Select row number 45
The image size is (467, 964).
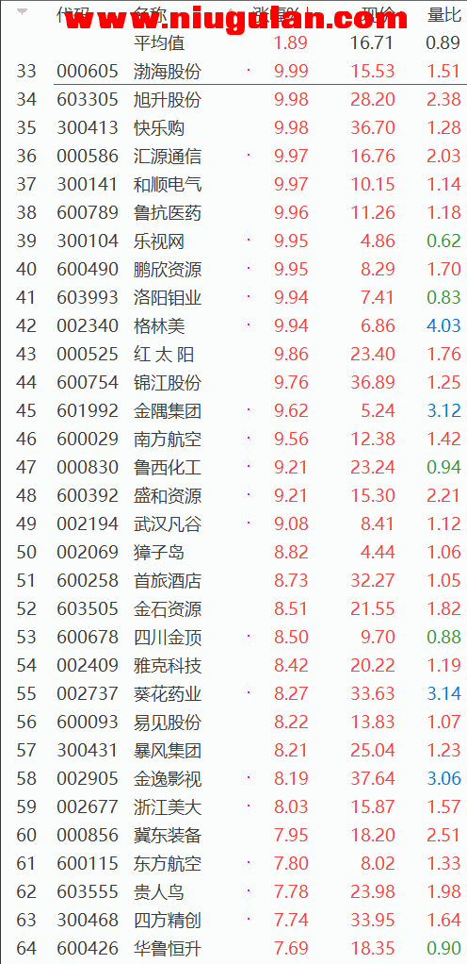pyautogui.click(x=26, y=410)
